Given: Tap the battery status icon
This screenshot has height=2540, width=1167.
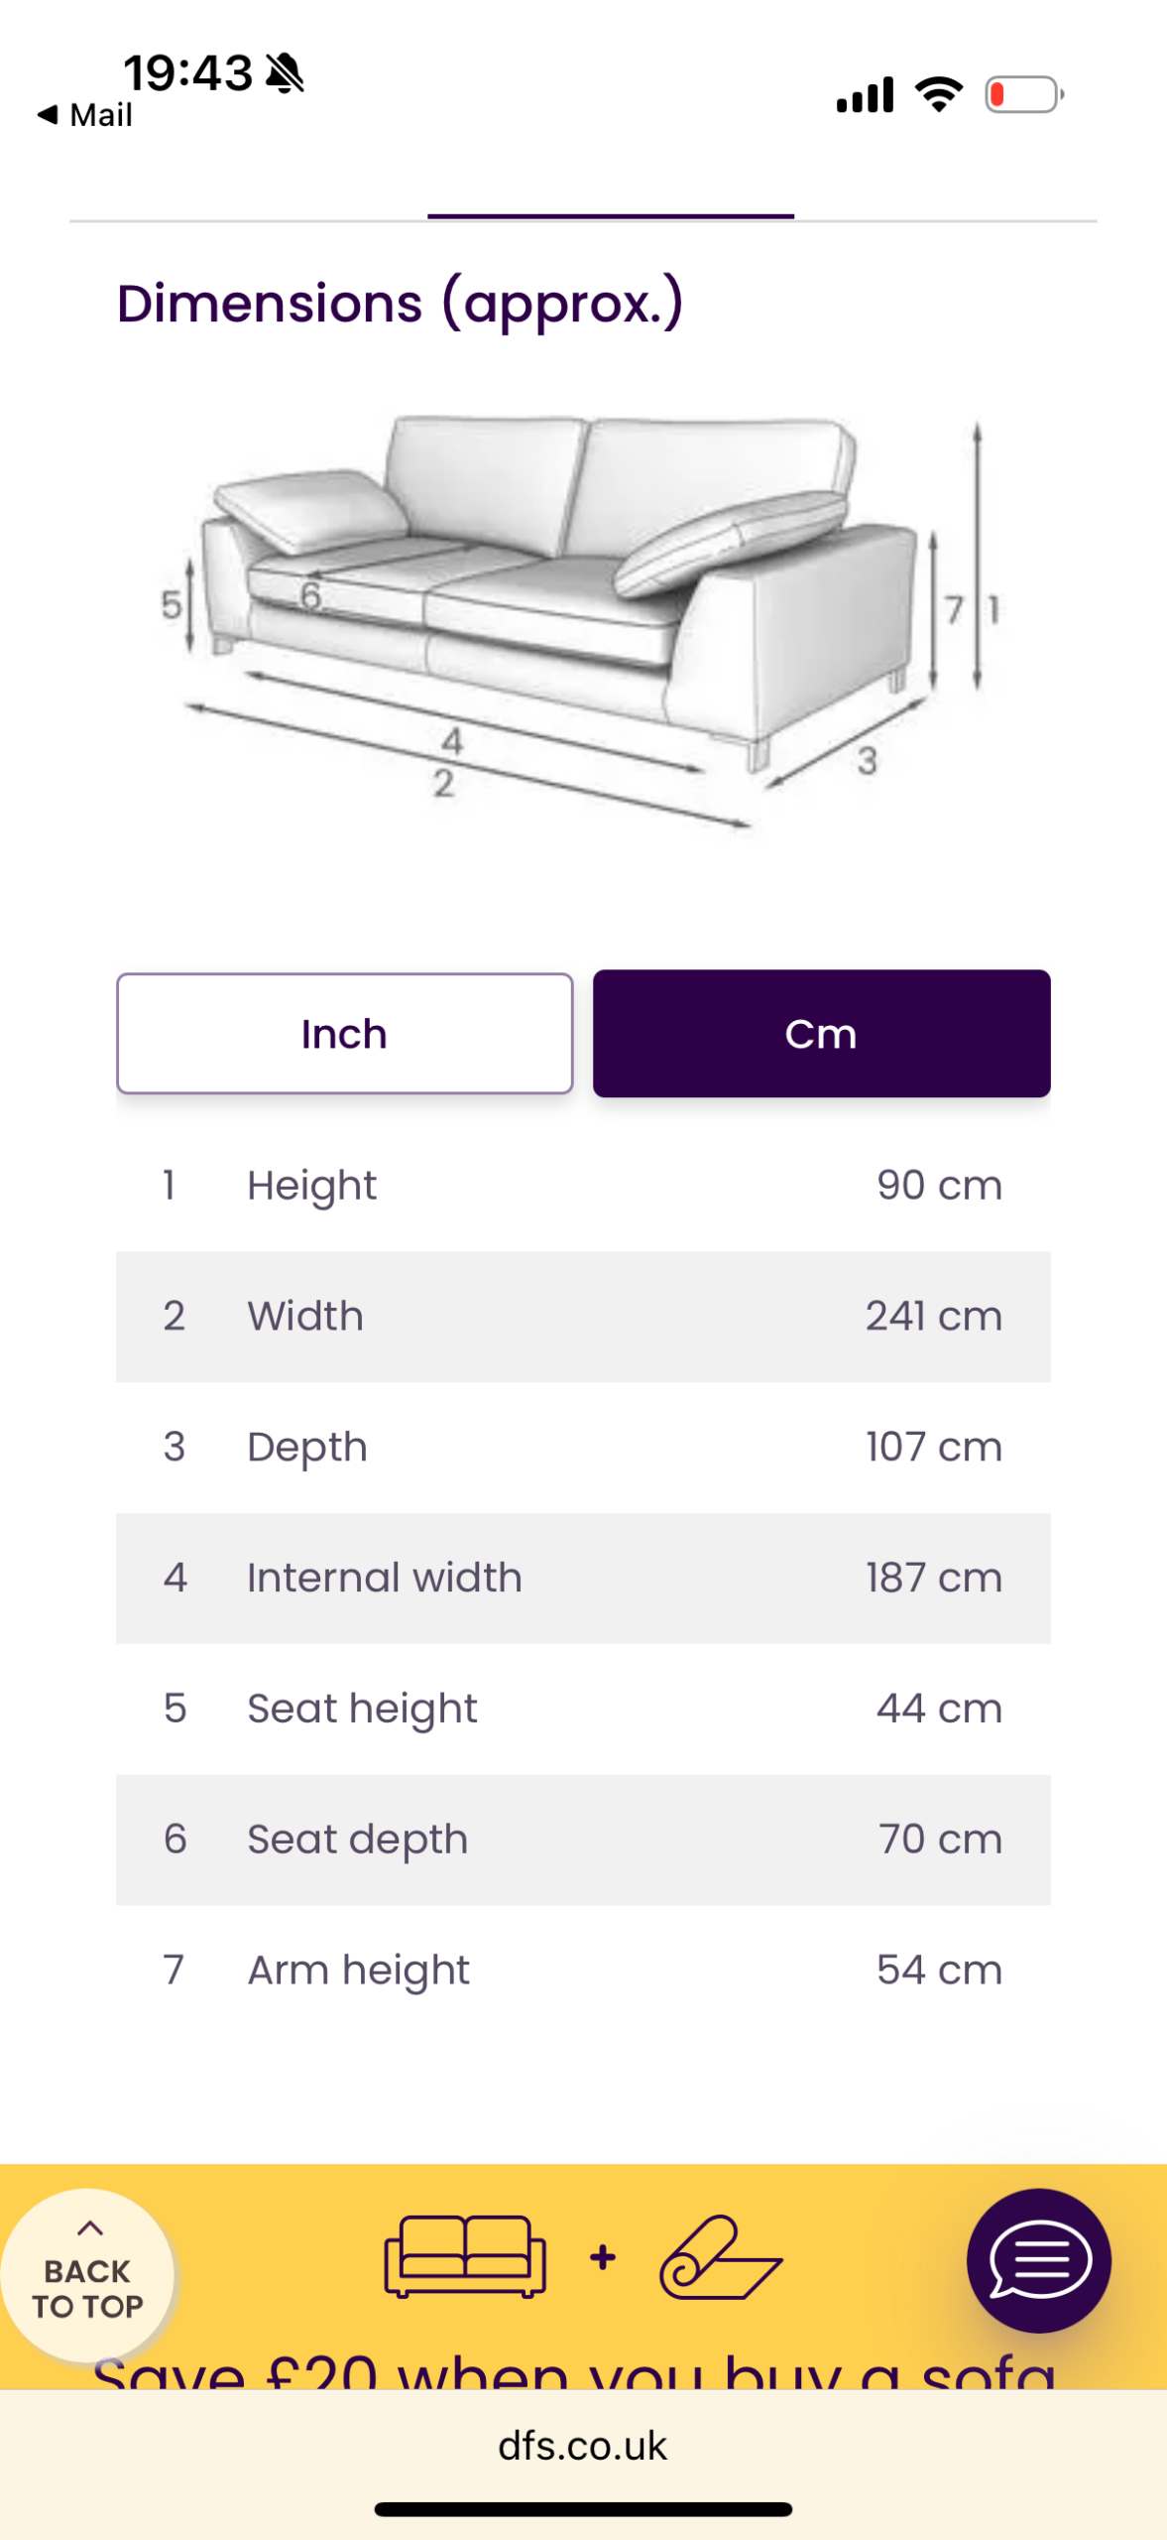Looking at the screenshot, I should coord(1023,95).
